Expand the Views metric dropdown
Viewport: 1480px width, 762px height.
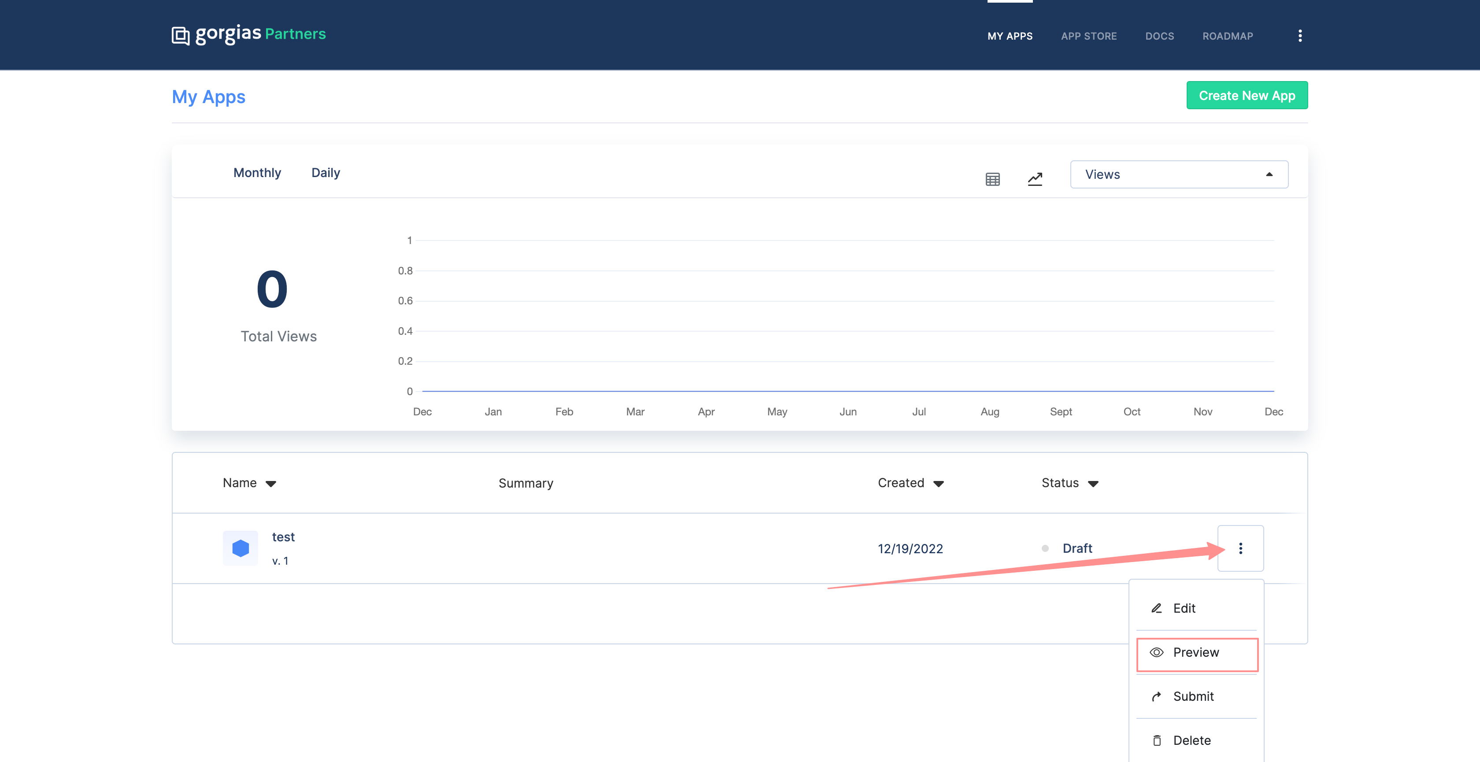pos(1179,175)
